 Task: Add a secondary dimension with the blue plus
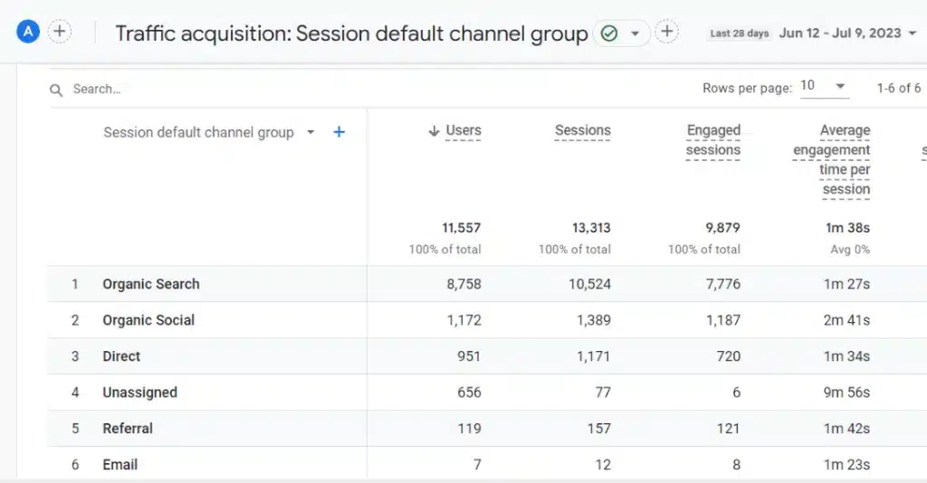coord(339,132)
